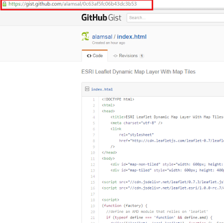
Task: Click the code brackets icon on Code tab
Action: point(89,56)
